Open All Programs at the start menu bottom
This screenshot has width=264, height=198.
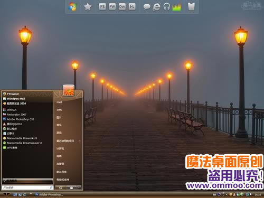(x=27, y=181)
